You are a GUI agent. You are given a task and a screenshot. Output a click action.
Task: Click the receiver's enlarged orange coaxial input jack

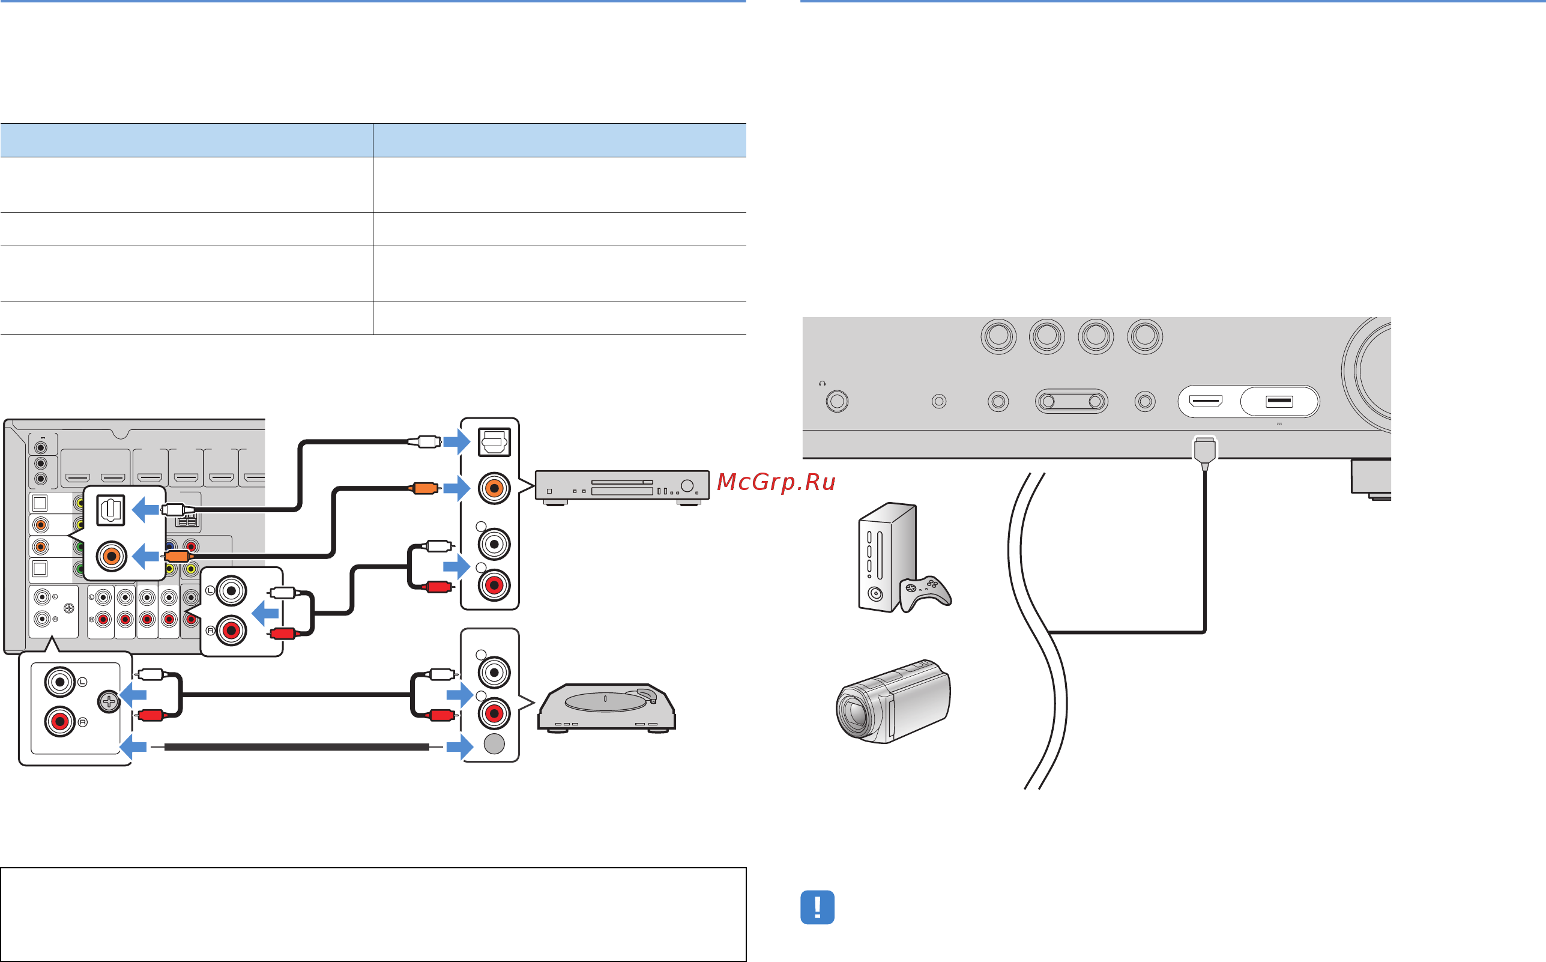click(111, 556)
